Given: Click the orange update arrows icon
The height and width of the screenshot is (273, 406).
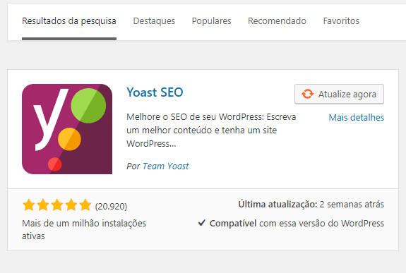Looking at the screenshot, I should [x=308, y=94].
